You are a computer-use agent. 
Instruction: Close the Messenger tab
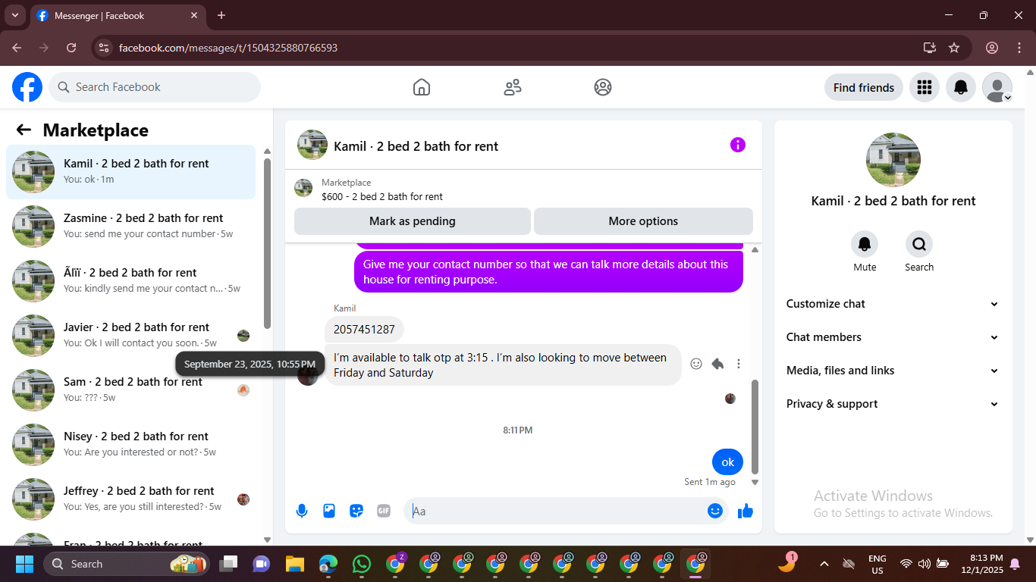[x=194, y=15]
